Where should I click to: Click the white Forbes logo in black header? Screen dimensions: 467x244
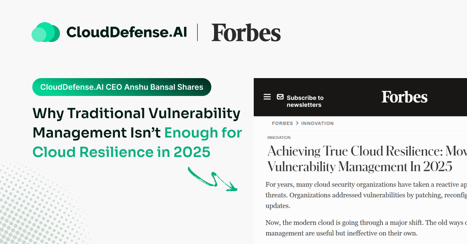tap(404, 97)
